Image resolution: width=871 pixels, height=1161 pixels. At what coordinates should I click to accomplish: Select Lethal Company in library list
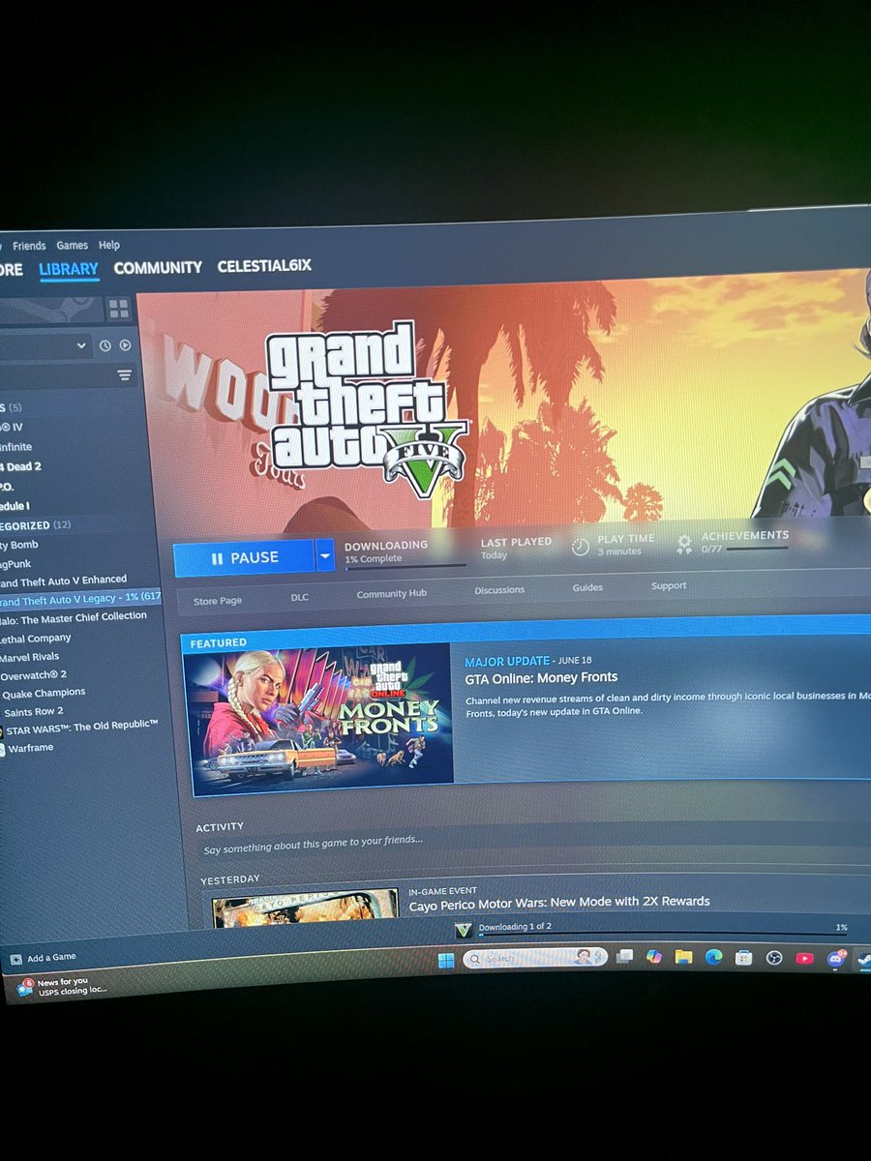(37, 639)
